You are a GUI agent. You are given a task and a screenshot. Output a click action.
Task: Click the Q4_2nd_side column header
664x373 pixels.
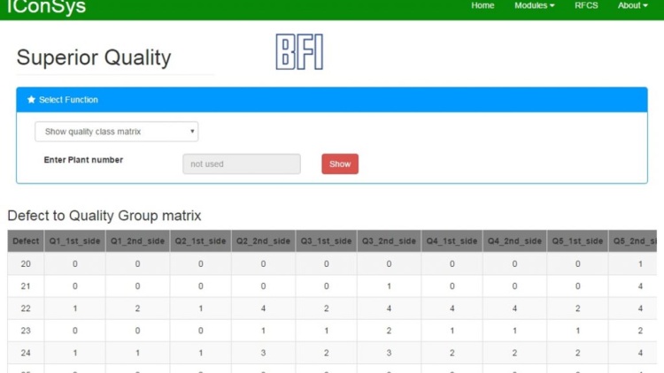click(514, 241)
